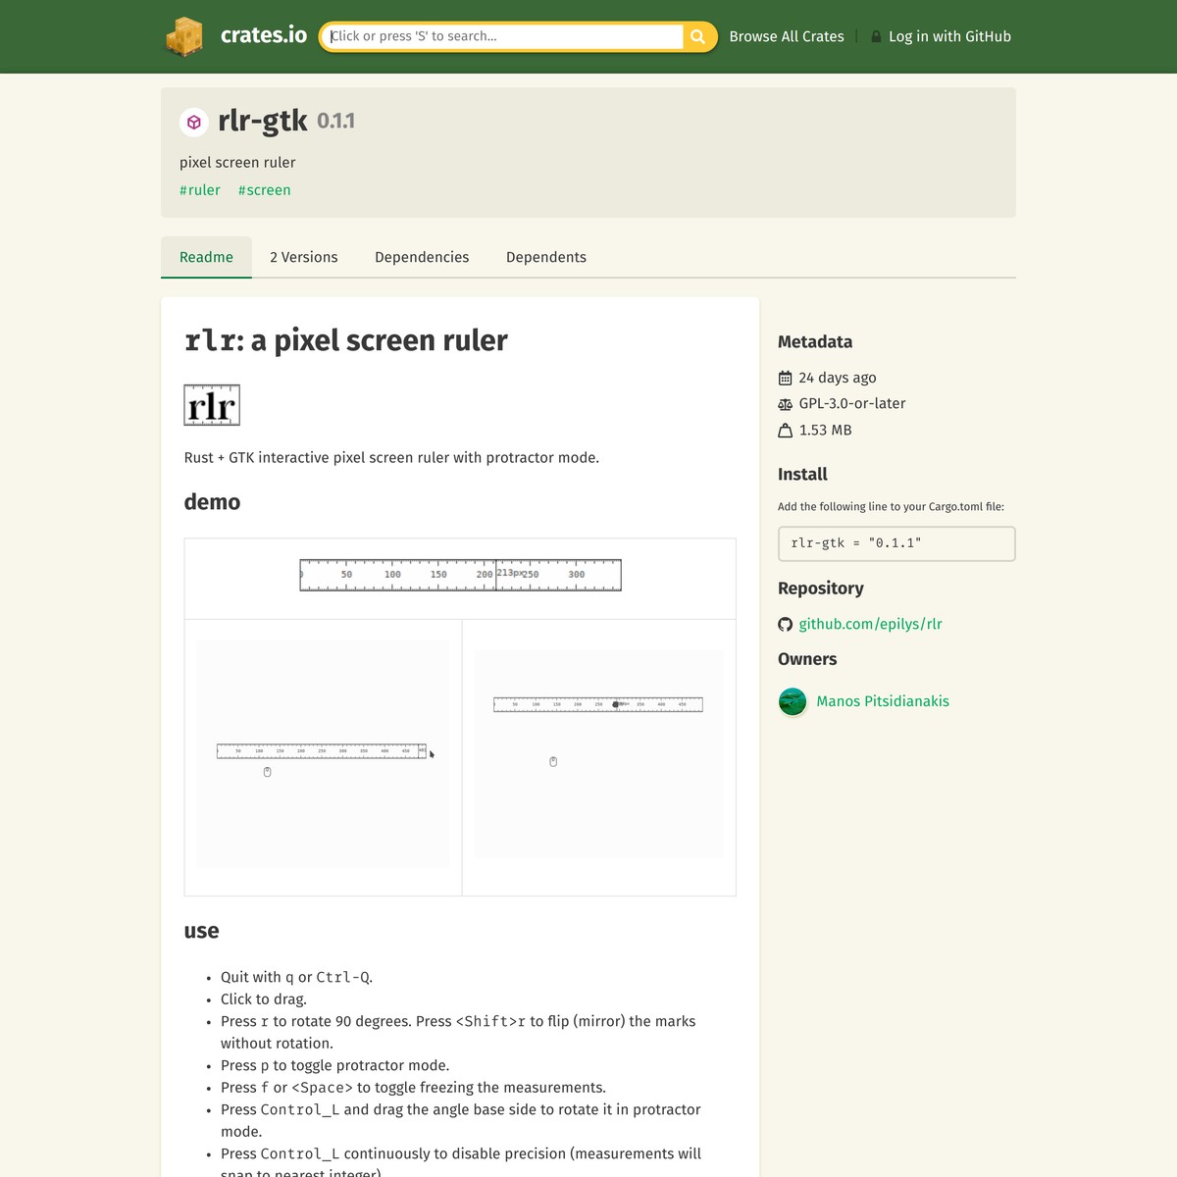Click the lock icon beside Log in with GitHub

[875, 36]
